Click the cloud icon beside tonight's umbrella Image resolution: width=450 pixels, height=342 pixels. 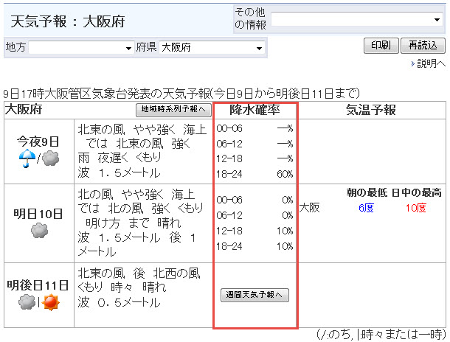pyautogui.click(x=50, y=158)
